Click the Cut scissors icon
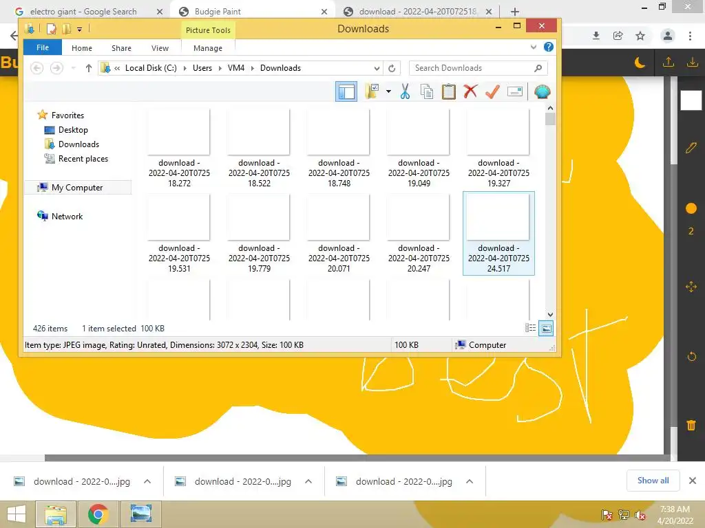Screen dimensions: 705x528 coord(405,91)
